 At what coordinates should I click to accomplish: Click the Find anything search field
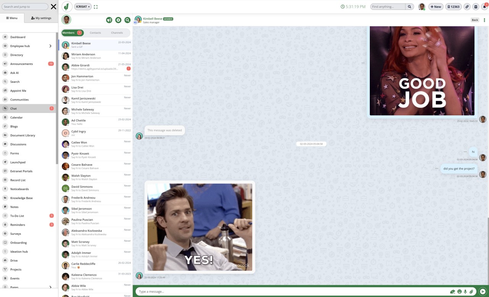(x=388, y=6)
